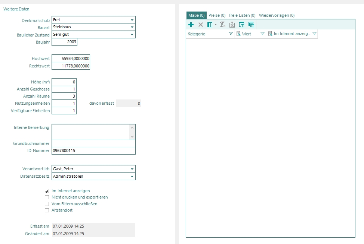Open the filter for Kategorie column
The width and height of the screenshot is (364, 244).
click(230, 34)
